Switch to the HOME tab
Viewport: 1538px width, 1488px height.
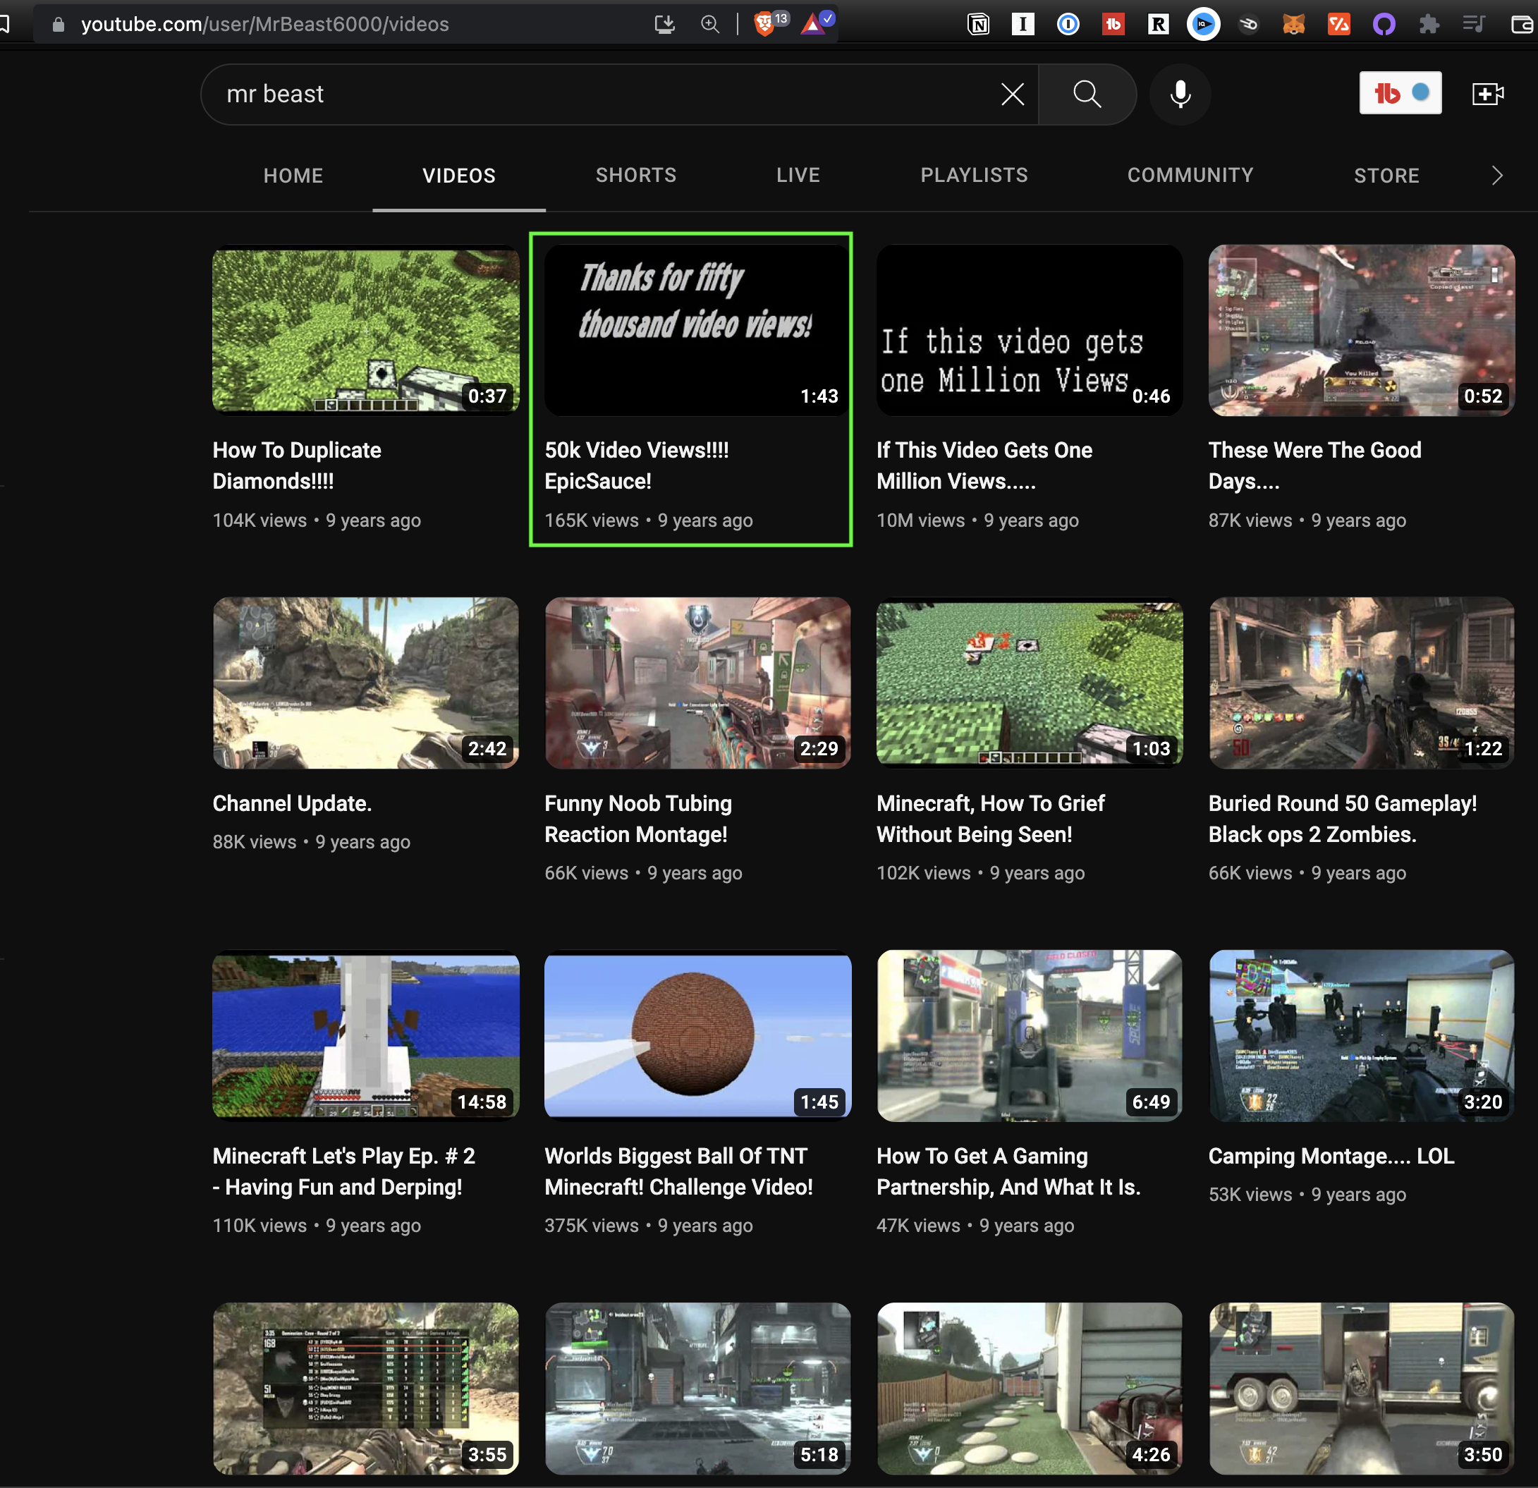coord(293,176)
